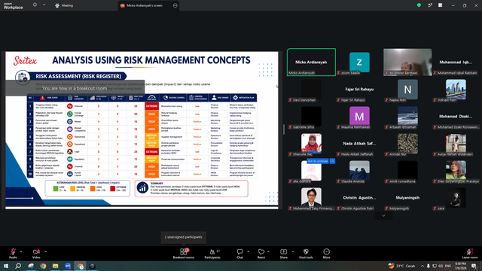Screen dimensions: 482x271
Task: Start video with the Video button
Action: coord(36,254)
